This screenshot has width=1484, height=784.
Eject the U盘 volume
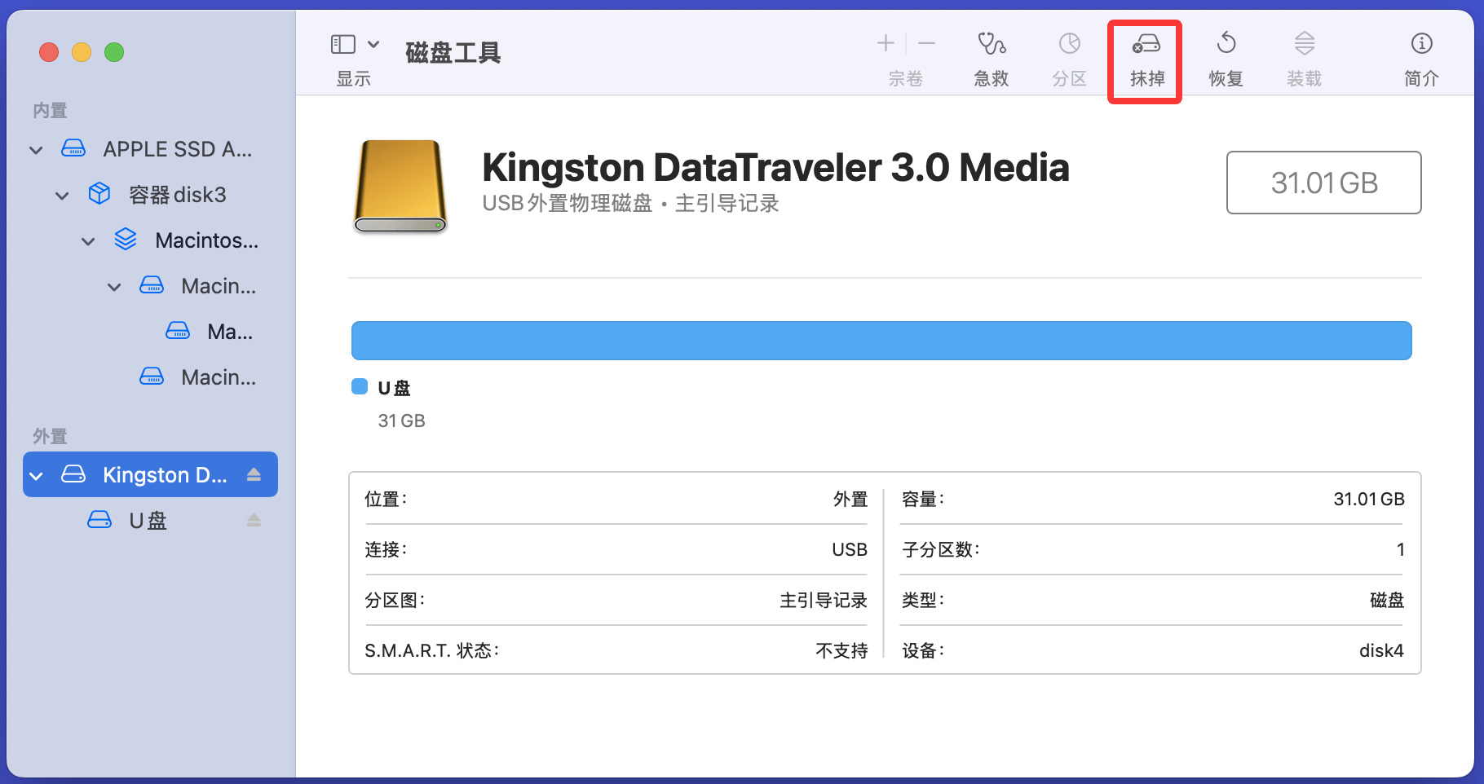(254, 519)
